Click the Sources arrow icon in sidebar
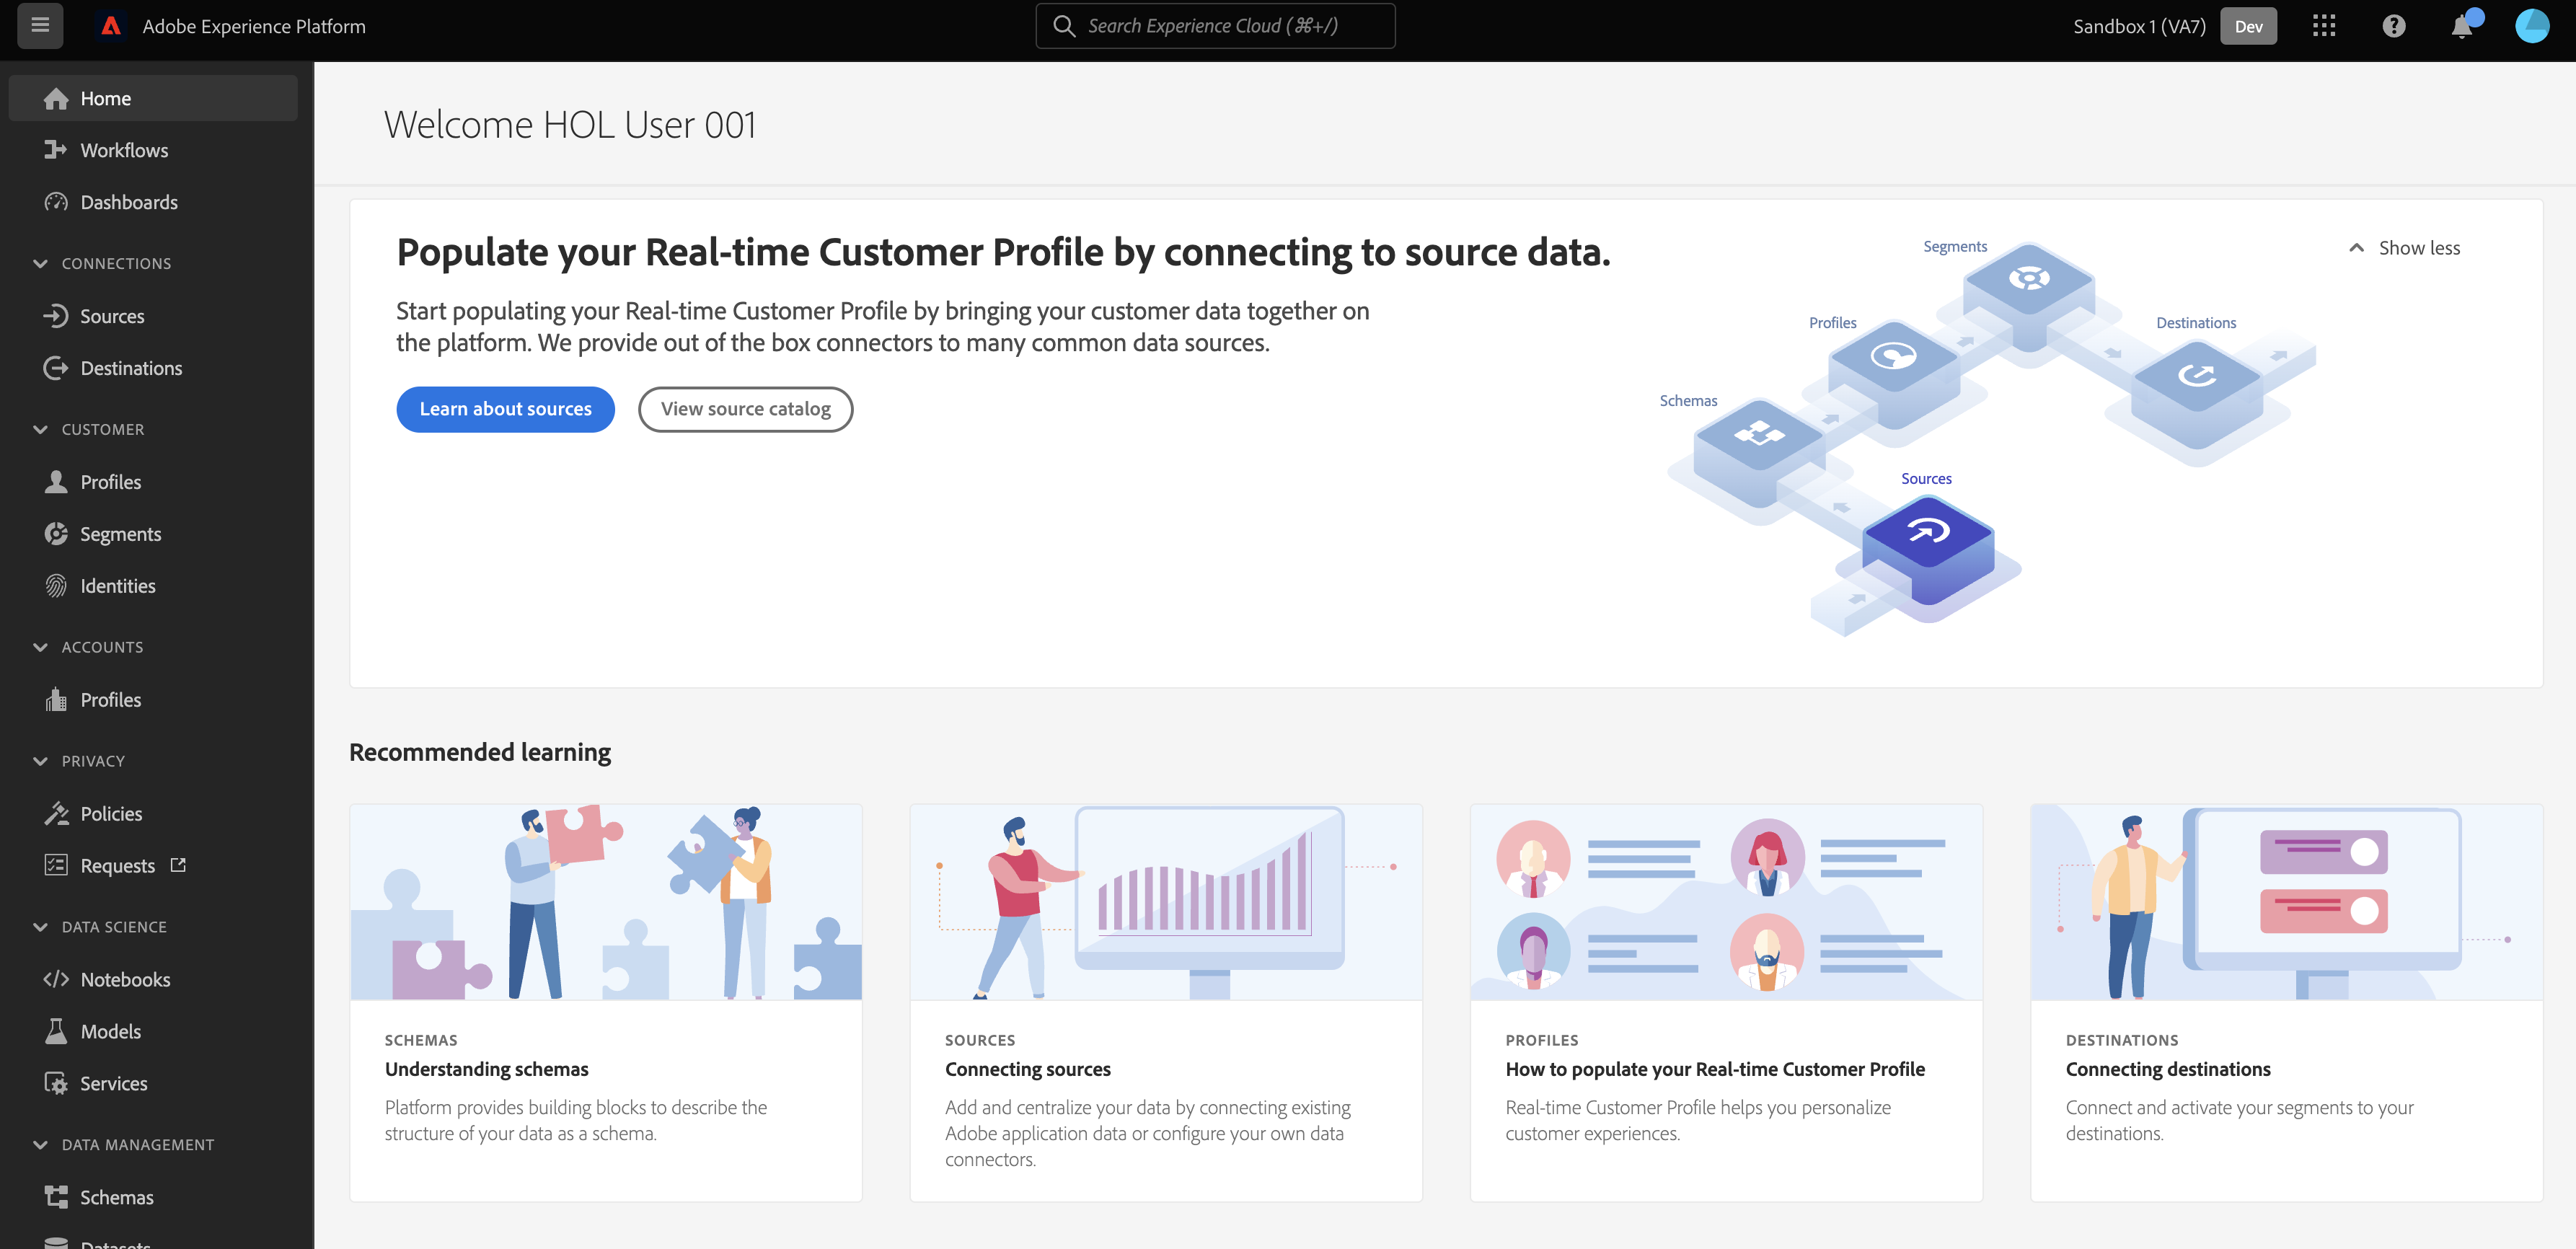 click(x=56, y=316)
